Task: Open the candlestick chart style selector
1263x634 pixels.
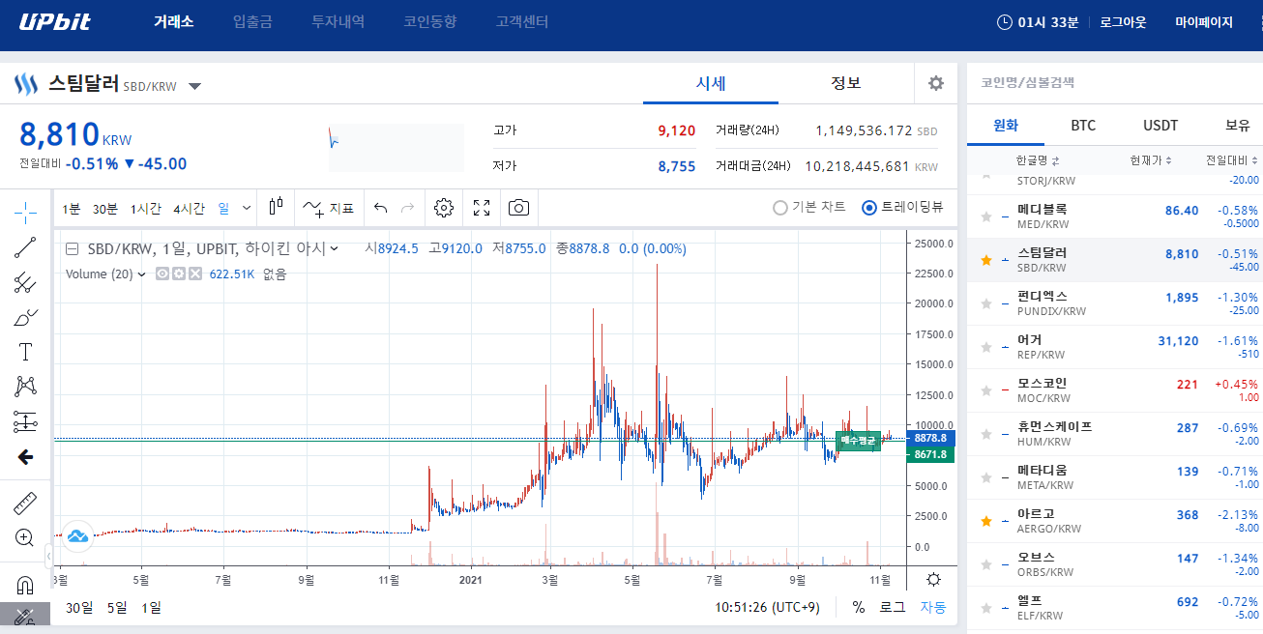Action: pyautogui.click(x=277, y=207)
